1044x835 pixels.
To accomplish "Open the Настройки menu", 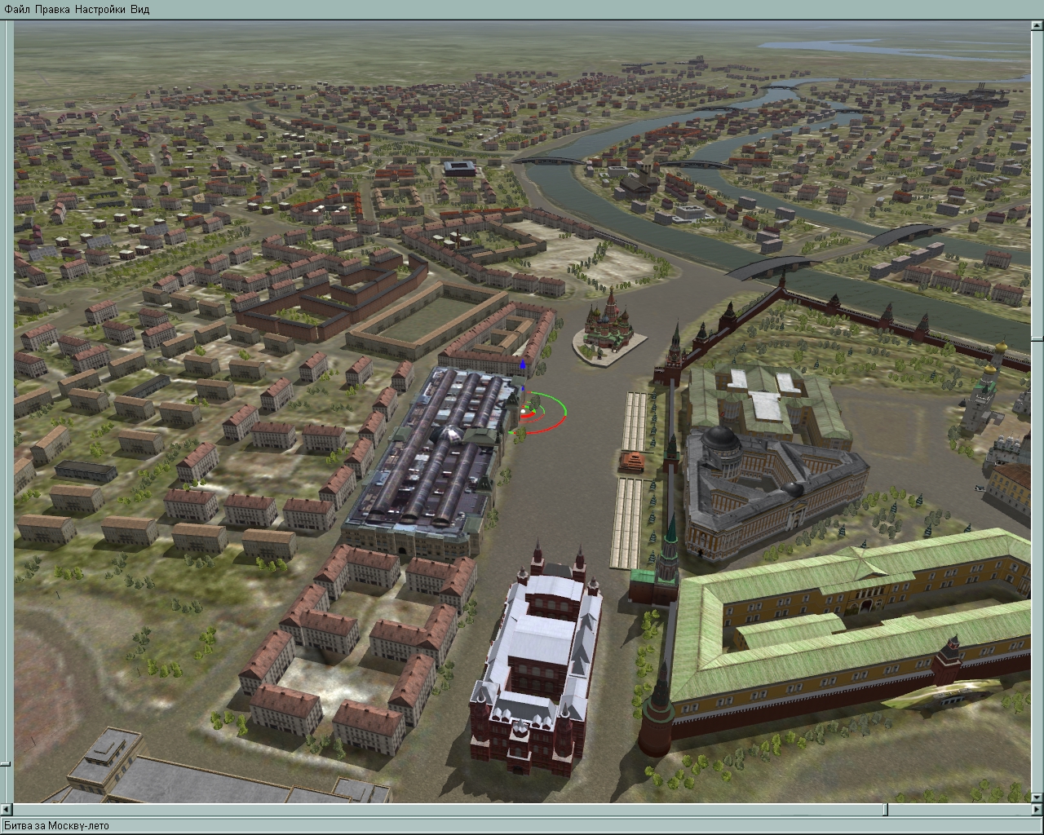I will 100,9.
